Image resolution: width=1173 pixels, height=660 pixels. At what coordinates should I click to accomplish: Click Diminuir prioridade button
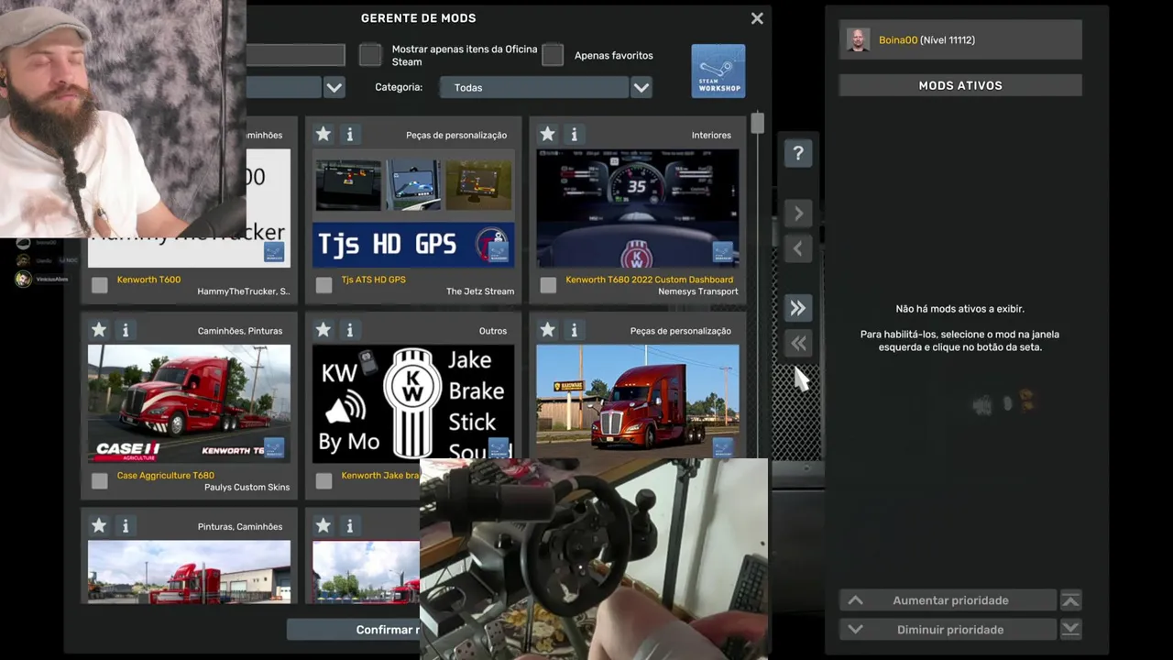pos(948,630)
